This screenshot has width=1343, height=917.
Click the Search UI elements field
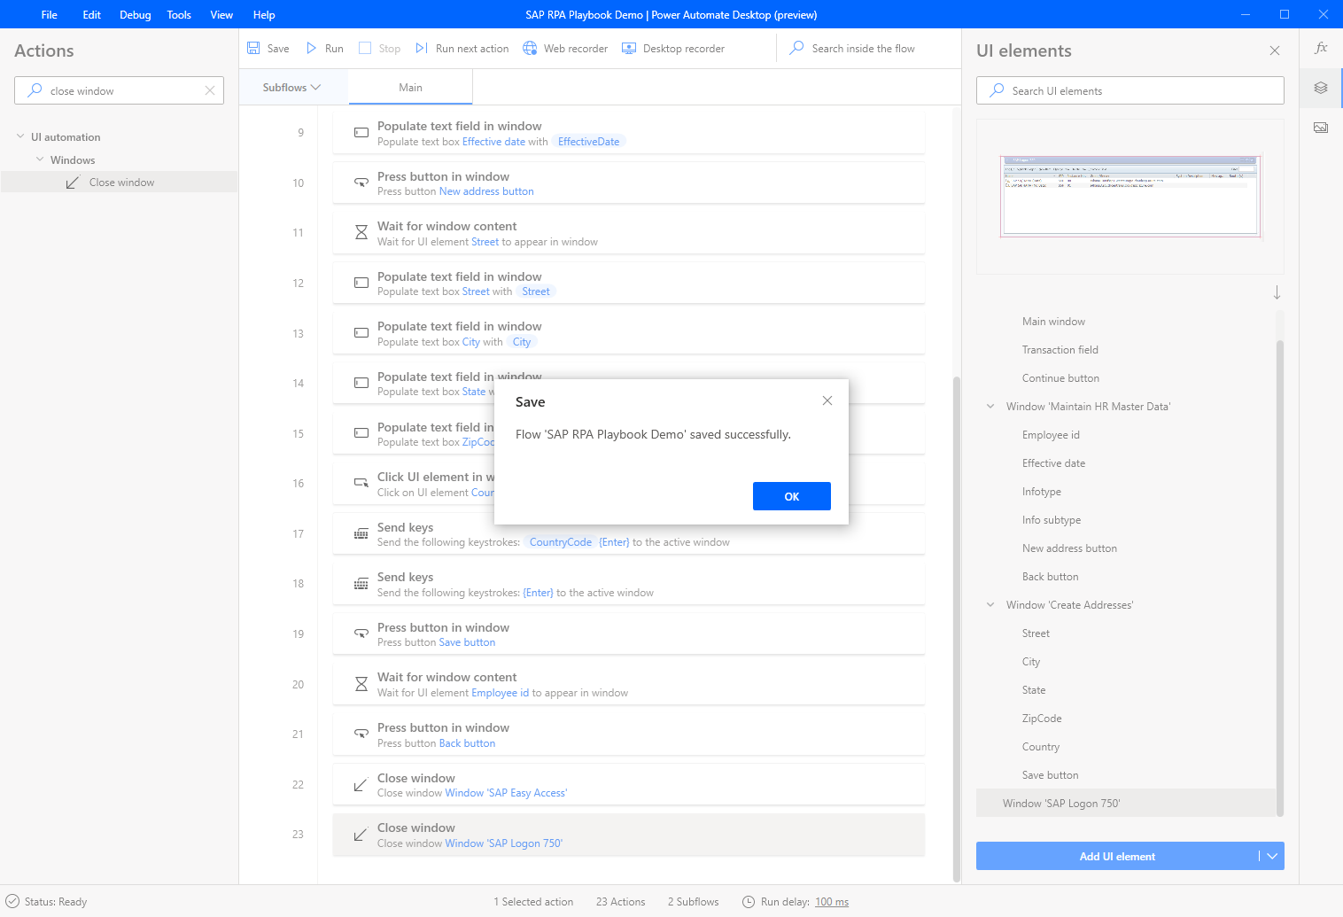tap(1130, 90)
